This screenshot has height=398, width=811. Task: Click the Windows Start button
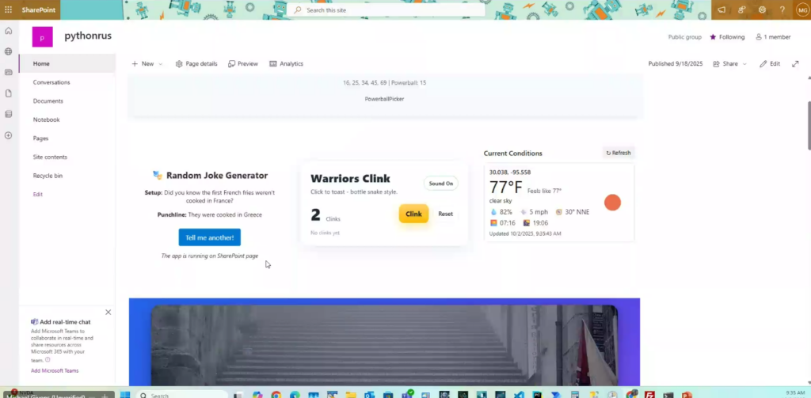coord(125,395)
